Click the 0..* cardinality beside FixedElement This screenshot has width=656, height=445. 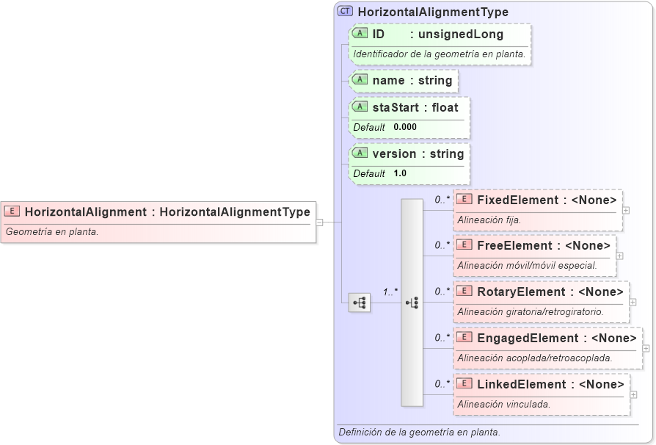coord(442,200)
